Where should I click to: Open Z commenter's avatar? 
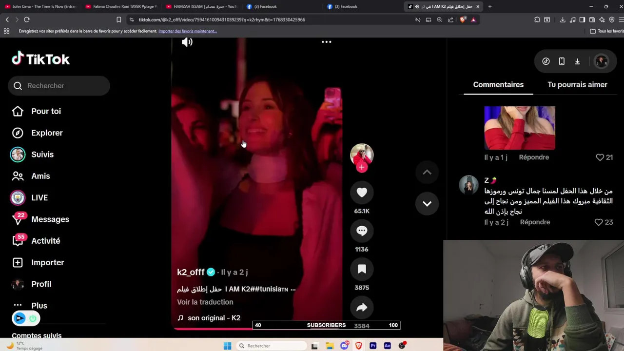(468, 185)
